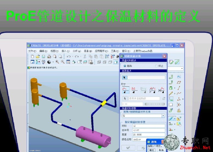Click the Zoom In magnifier icon
This screenshot has height=152, width=213.
click(x=57, y=62)
